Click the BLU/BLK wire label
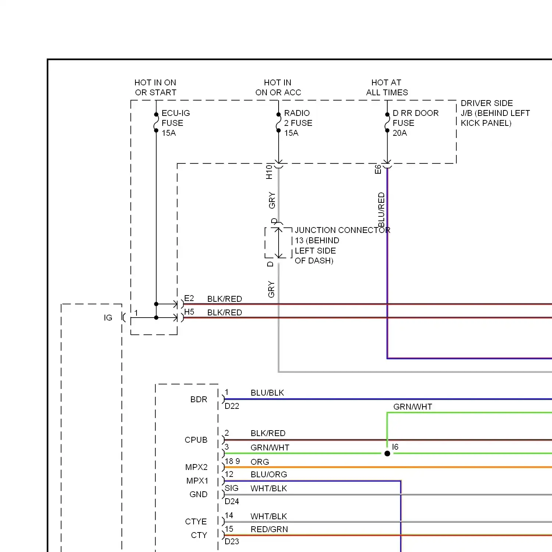Image resolution: width=552 pixels, height=552 pixels. pos(267,393)
